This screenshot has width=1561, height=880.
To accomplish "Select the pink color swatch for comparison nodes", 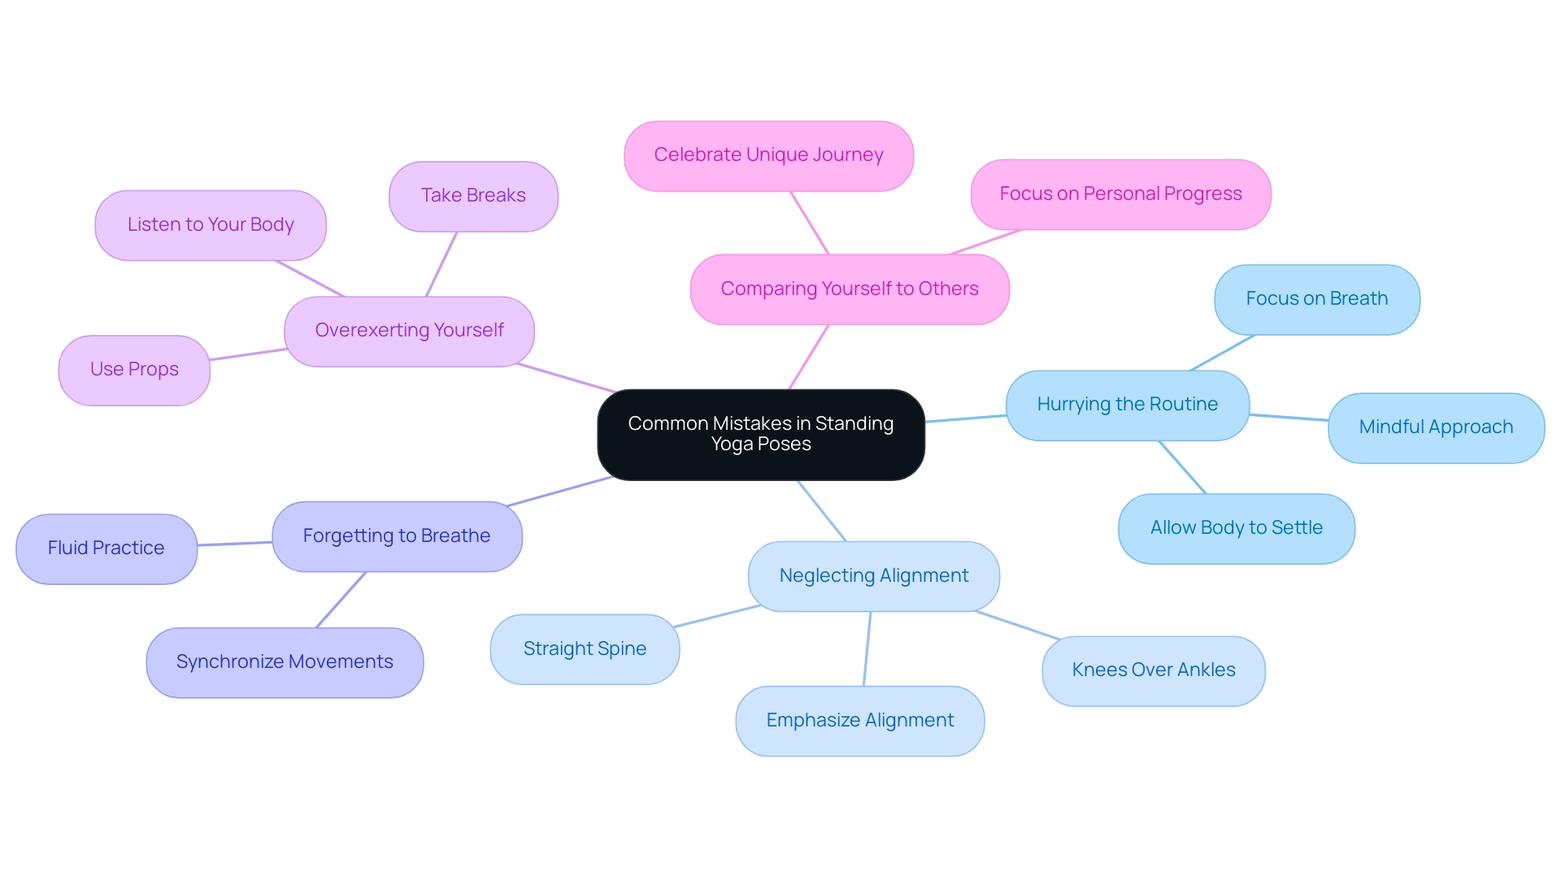I will click(847, 288).
